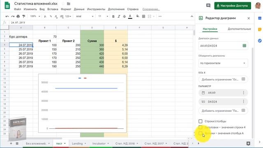The width and height of the screenshot is (263, 148).
Task: Toggle Ярлыки – значения столбца A checkbox
Action: (201, 133)
